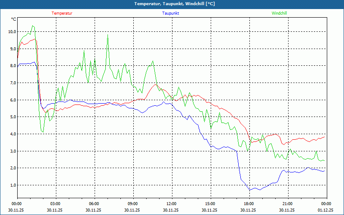Click the 01.12.25 date label
Screen dimensions: 344x215
(x=326, y=210)
